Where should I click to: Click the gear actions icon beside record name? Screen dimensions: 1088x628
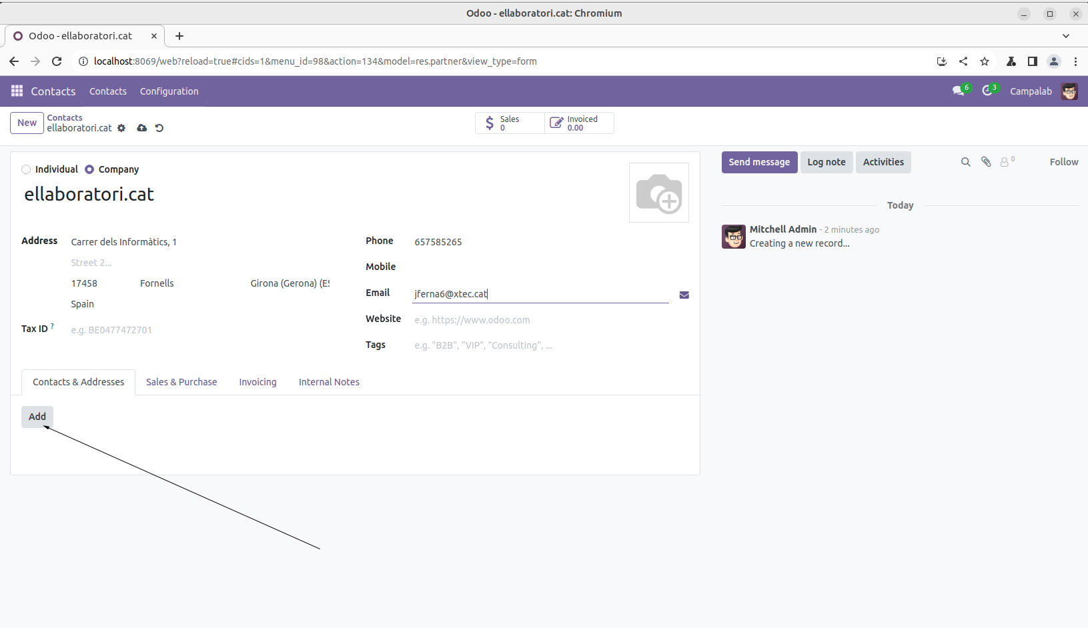121,128
